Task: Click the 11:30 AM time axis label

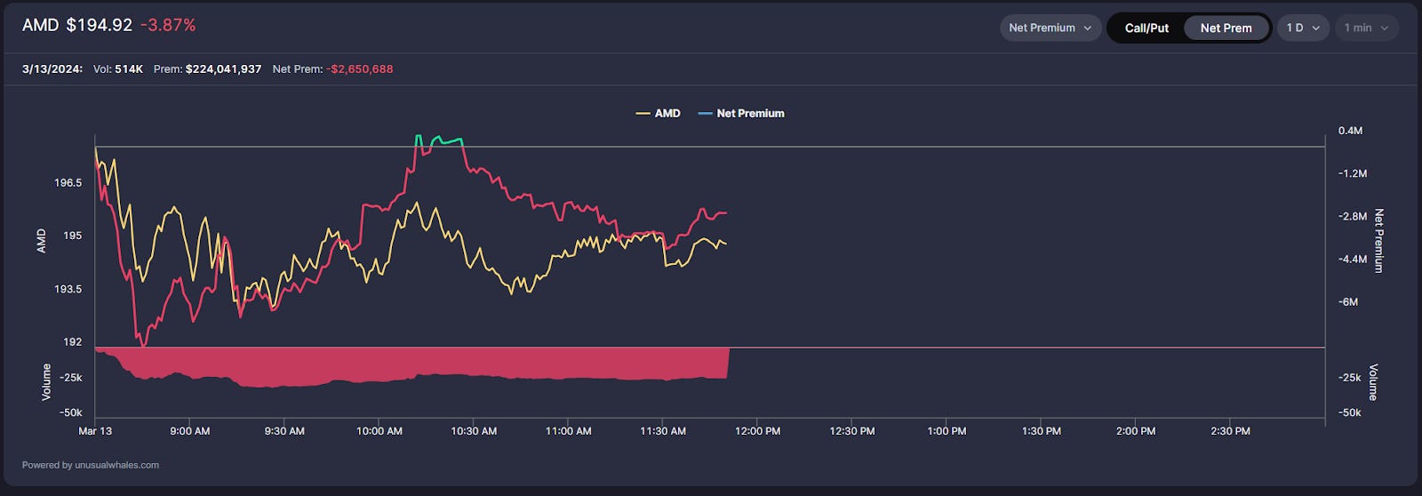Action: click(x=663, y=431)
